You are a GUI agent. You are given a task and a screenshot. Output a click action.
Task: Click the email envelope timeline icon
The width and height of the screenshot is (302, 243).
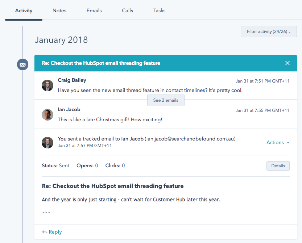click(x=22, y=65)
